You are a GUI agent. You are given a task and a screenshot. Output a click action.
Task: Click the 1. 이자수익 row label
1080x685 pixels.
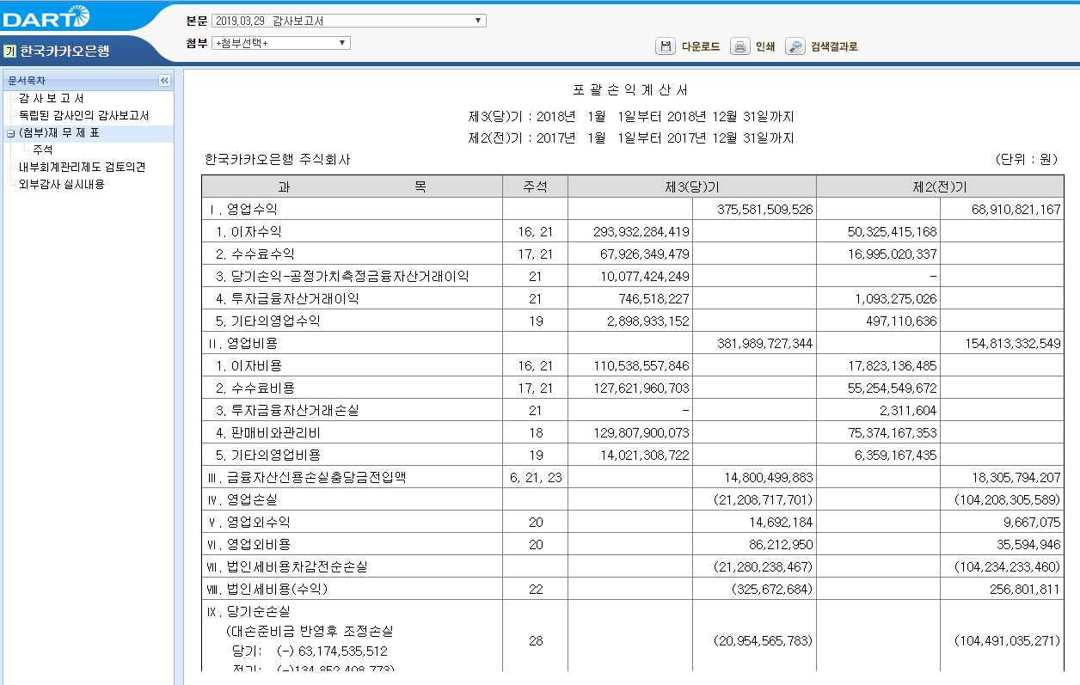[249, 232]
